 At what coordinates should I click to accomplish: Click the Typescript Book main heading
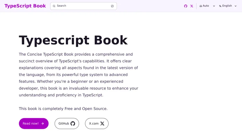(73, 40)
